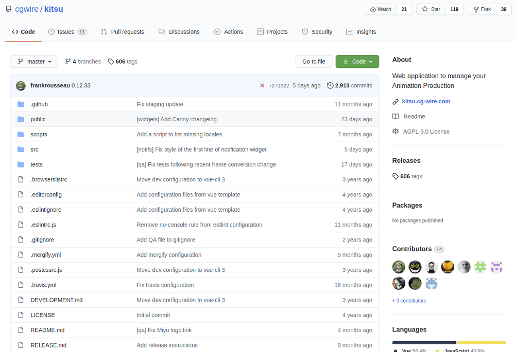515x352 pixels.
Task: Open the branches icon showing 4 branches
Action: coord(67,61)
